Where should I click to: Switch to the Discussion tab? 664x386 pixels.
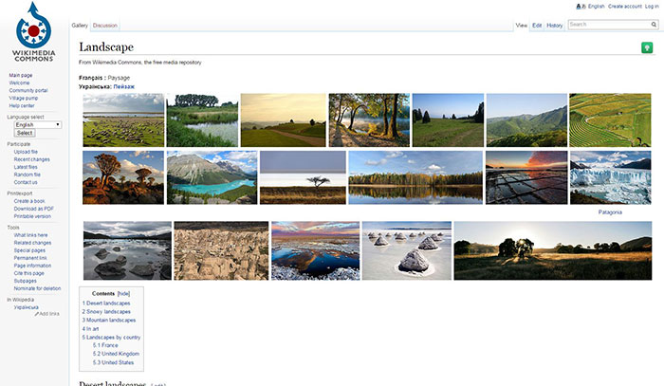[x=105, y=26]
